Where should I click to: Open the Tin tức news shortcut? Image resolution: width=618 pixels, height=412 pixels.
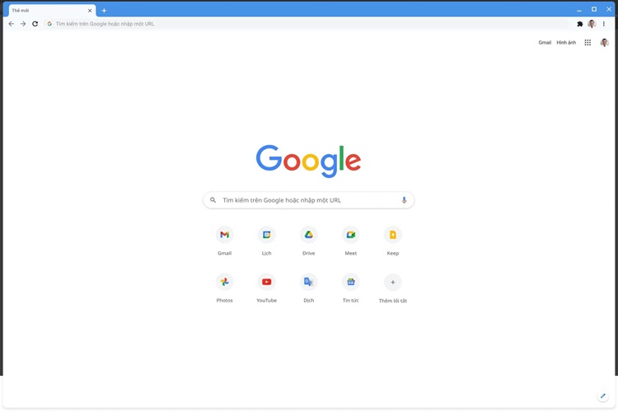(x=351, y=288)
